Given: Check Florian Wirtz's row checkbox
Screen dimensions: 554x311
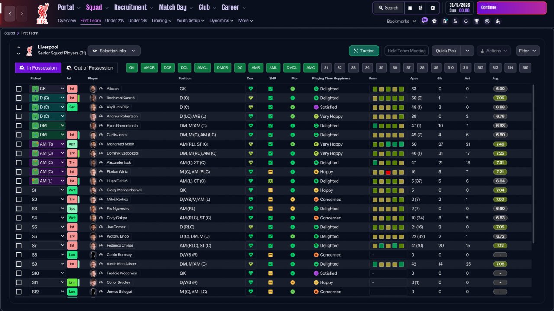Looking at the screenshot, I should point(19,172).
